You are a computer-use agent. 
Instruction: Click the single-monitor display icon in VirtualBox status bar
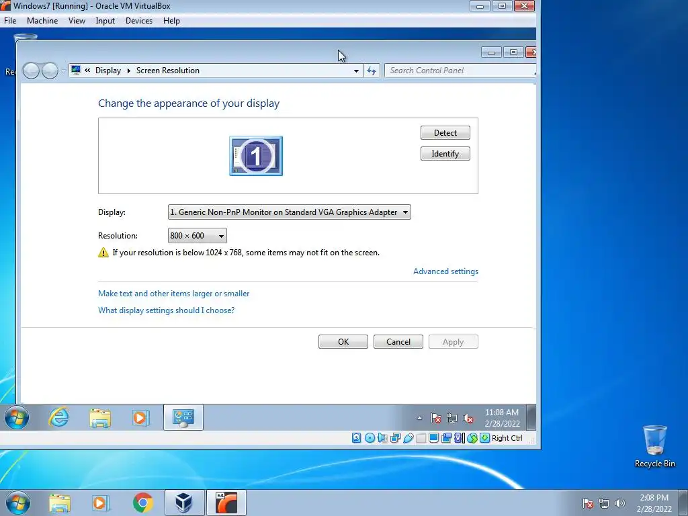[x=433, y=438]
